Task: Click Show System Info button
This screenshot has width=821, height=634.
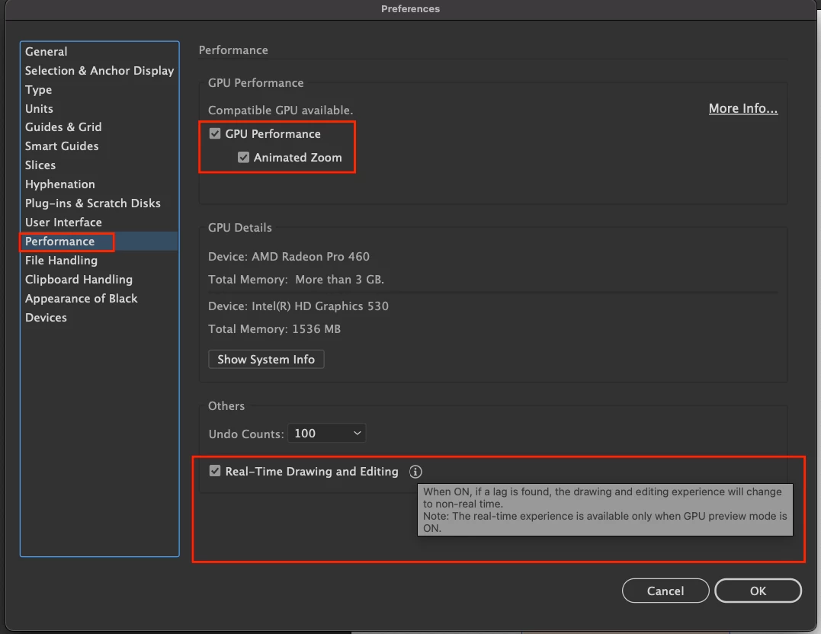Action: (x=266, y=359)
